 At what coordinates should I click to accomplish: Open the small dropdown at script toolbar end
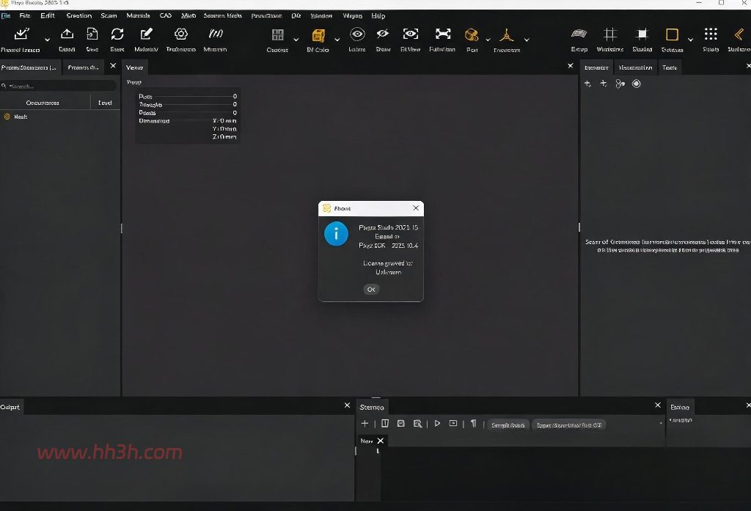pos(661,423)
